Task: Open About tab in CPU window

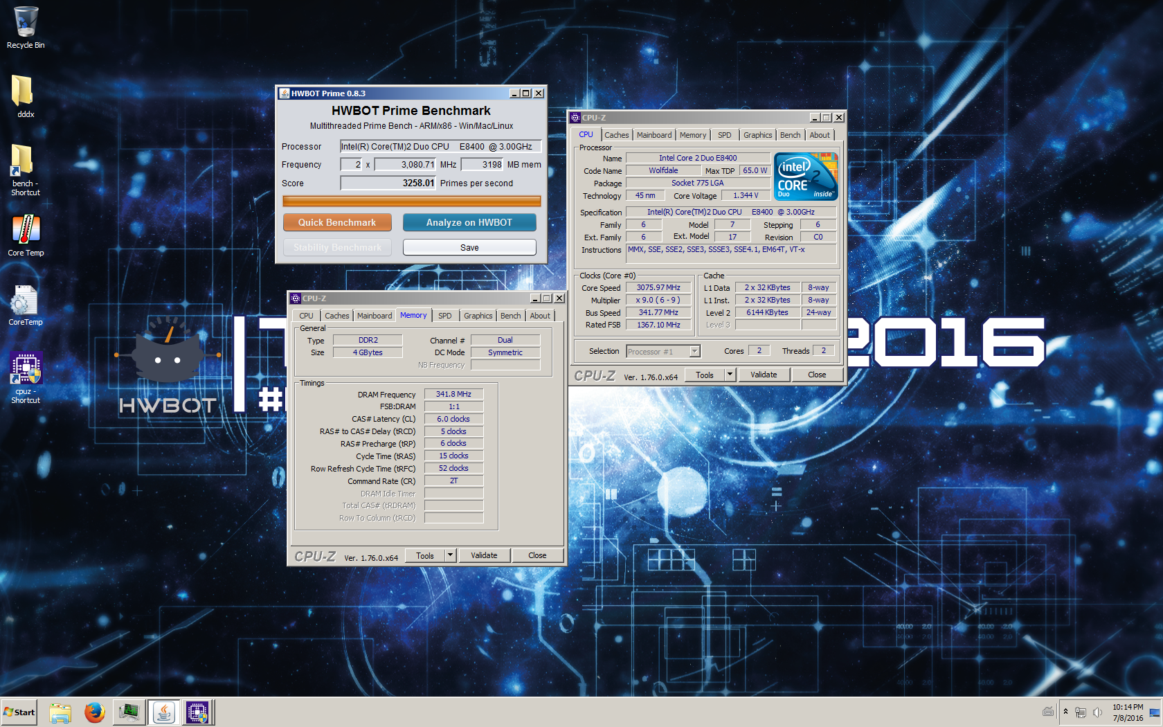Action: 820,135
